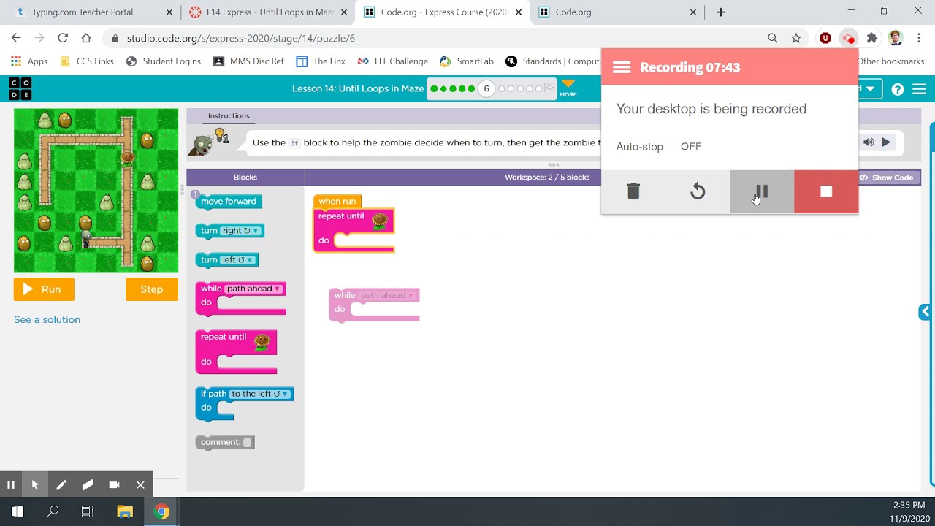
Task: Pause the desktop recording
Action: tap(762, 191)
